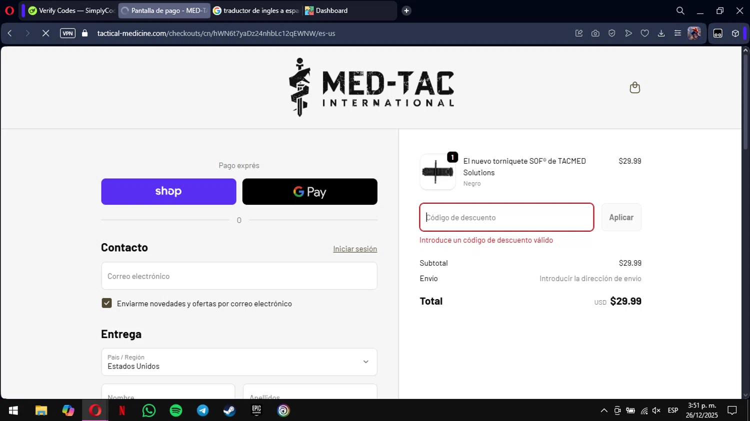
Task: Open the send flow arrow icon
Action: pos(628,33)
